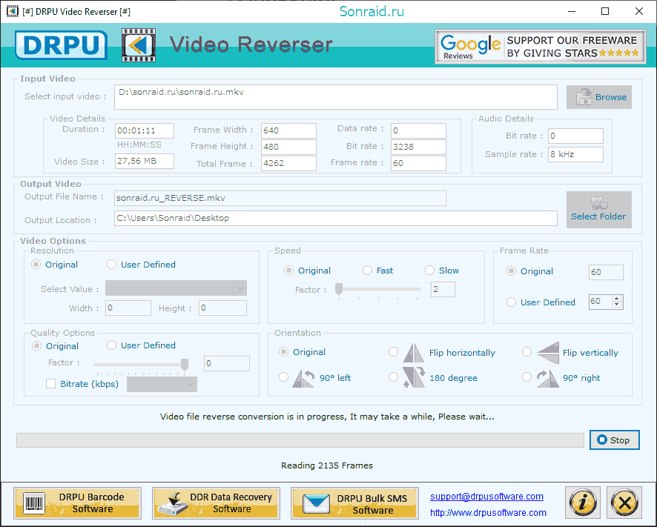Choose Slow speed option
657x527 pixels.
point(429,271)
